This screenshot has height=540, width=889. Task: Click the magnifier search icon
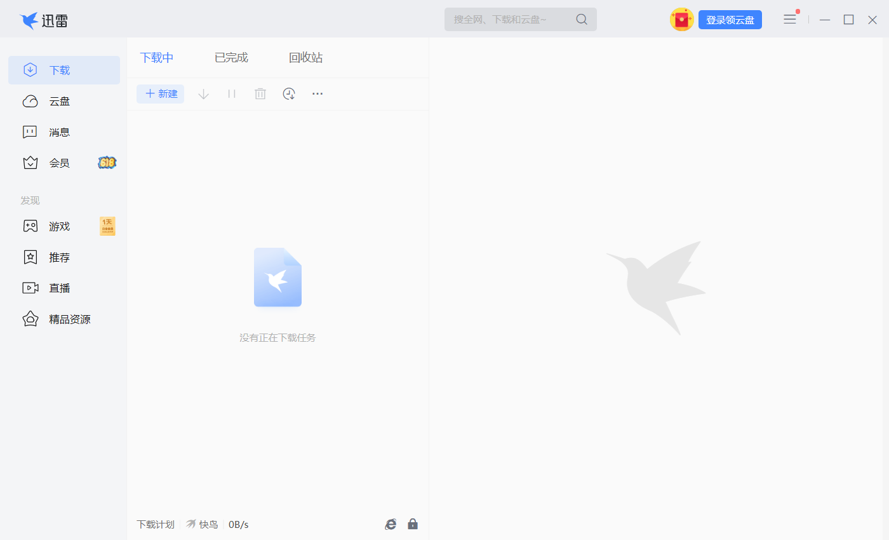(x=582, y=19)
